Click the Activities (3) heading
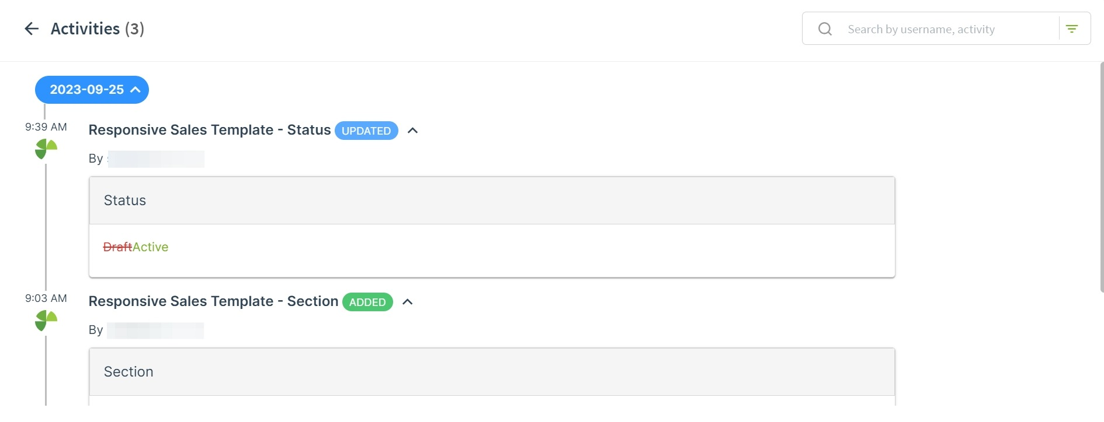Viewport: 1104px width, 422px height. [x=98, y=29]
